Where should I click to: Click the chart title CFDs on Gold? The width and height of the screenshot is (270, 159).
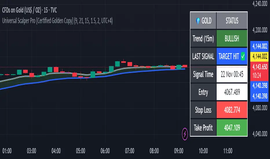click(30, 10)
